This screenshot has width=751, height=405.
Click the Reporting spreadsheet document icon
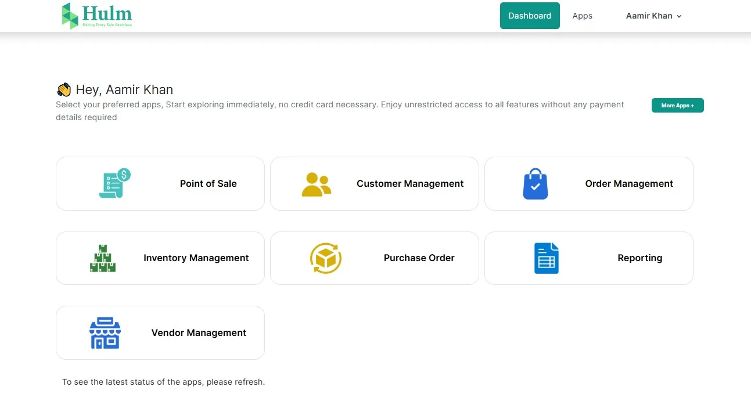point(546,258)
